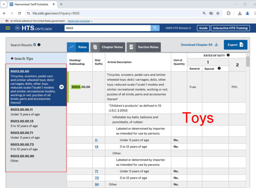Select the Harmonized Tariff Schedule browser tab
Viewport: 256px width, 188px height.
(32, 4)
